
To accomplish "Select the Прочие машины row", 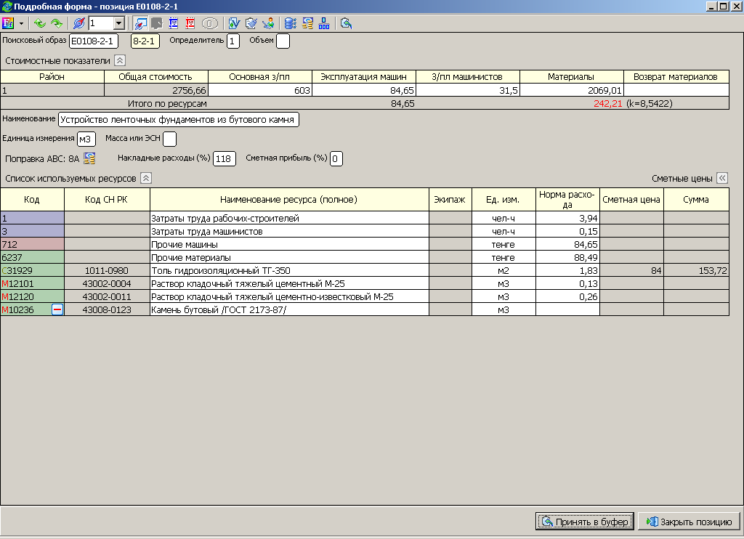I will coord(365,244).
